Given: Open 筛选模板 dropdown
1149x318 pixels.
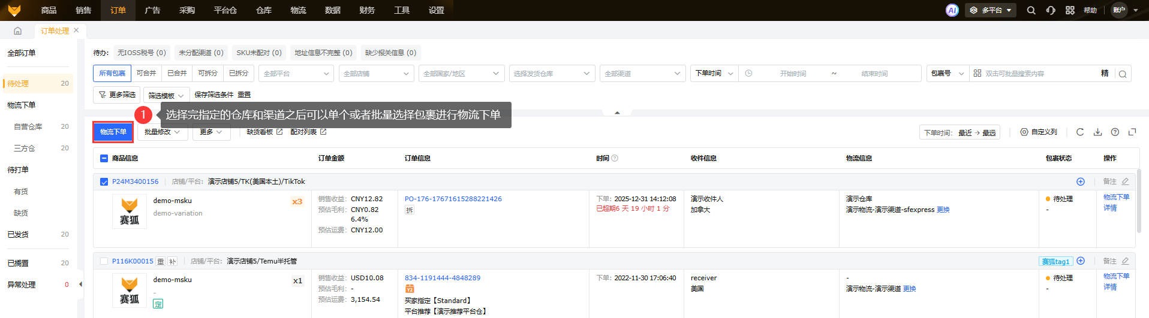Looking at the screenshot, I should point(166,95).
